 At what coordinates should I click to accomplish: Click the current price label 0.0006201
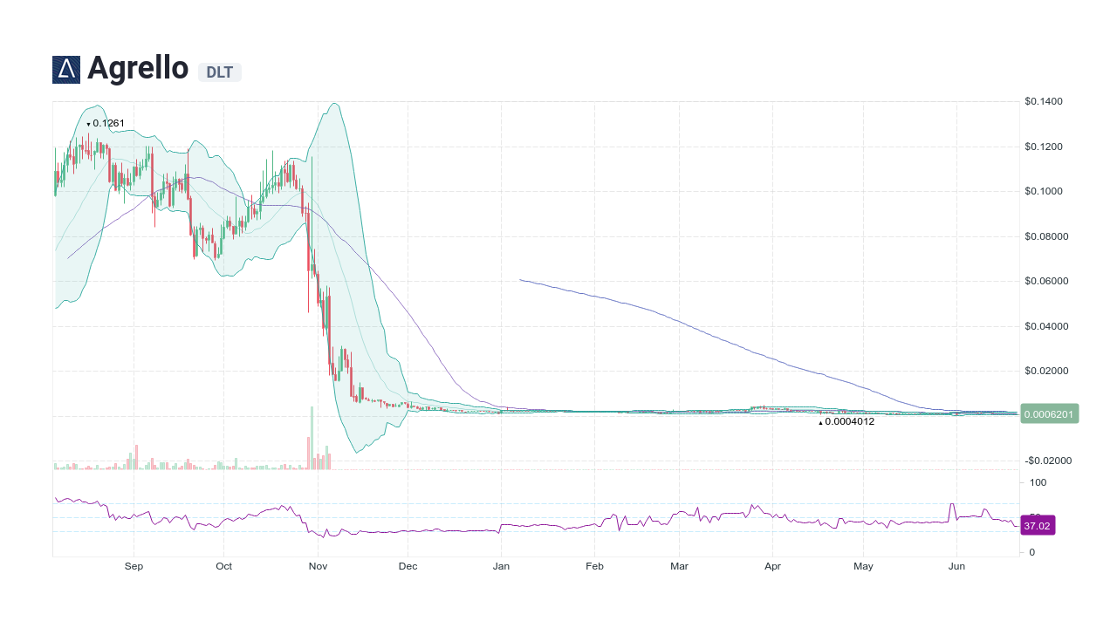(x=1051, y=414)
